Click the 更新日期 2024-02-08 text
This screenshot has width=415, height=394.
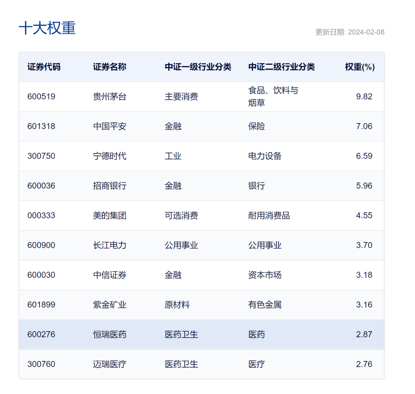click(350, 32)
